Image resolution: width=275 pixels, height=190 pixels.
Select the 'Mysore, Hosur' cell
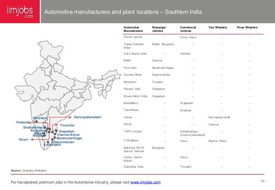(218, 141)
